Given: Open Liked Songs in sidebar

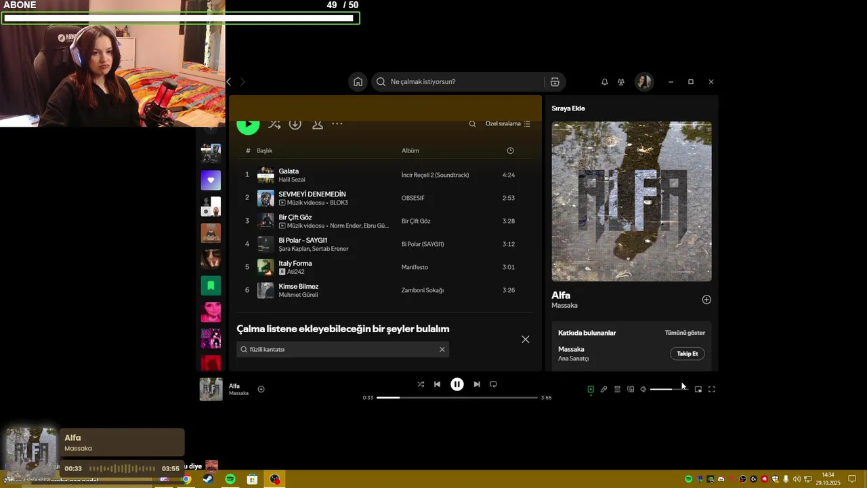Looking at the screenshot, I should 211,180.
